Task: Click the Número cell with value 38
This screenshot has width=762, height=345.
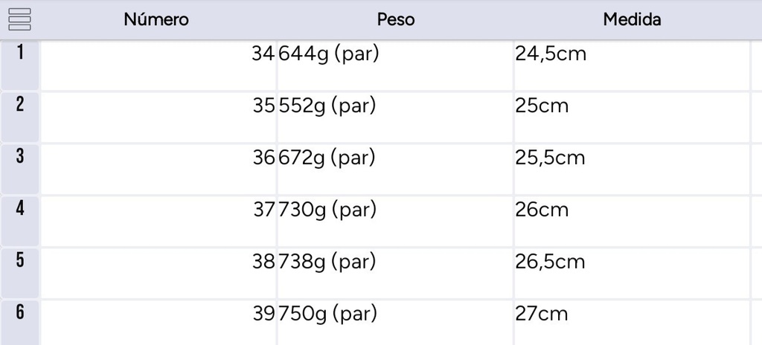Action: click(x=159, y=273)
